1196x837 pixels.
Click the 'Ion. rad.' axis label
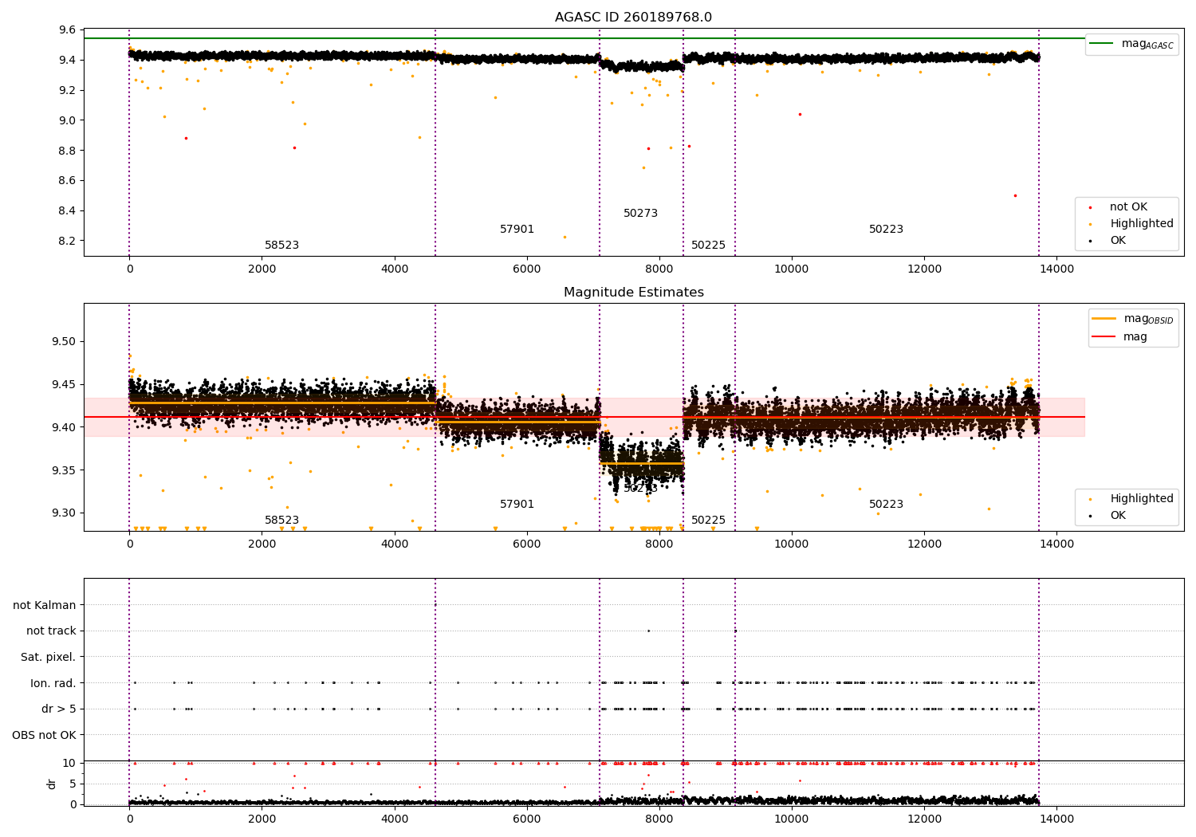point(53,683)
